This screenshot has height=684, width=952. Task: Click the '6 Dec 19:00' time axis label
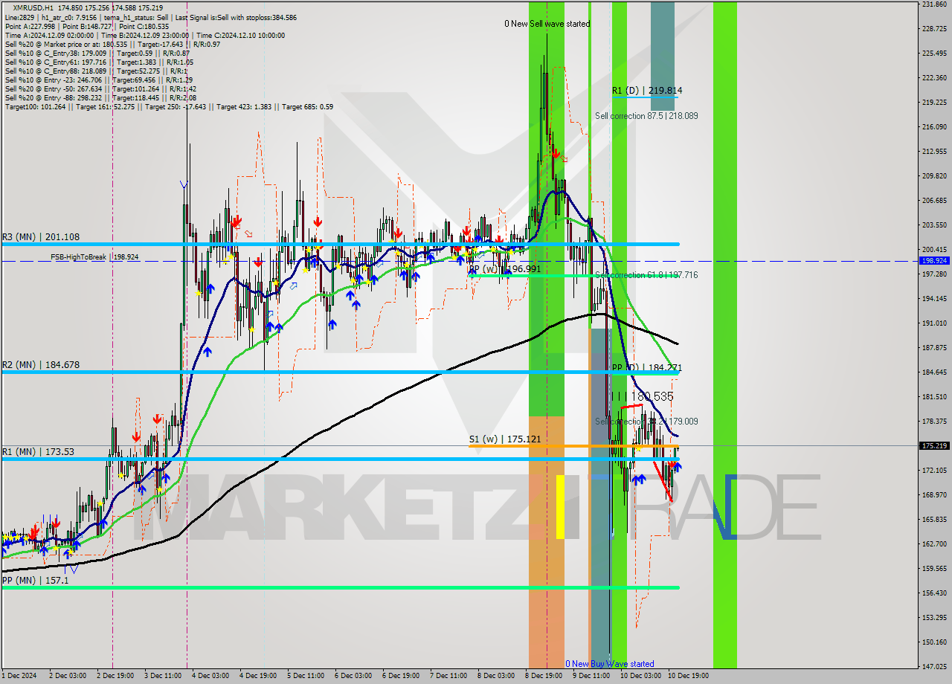pyautogui.click(x=400, y=676)
